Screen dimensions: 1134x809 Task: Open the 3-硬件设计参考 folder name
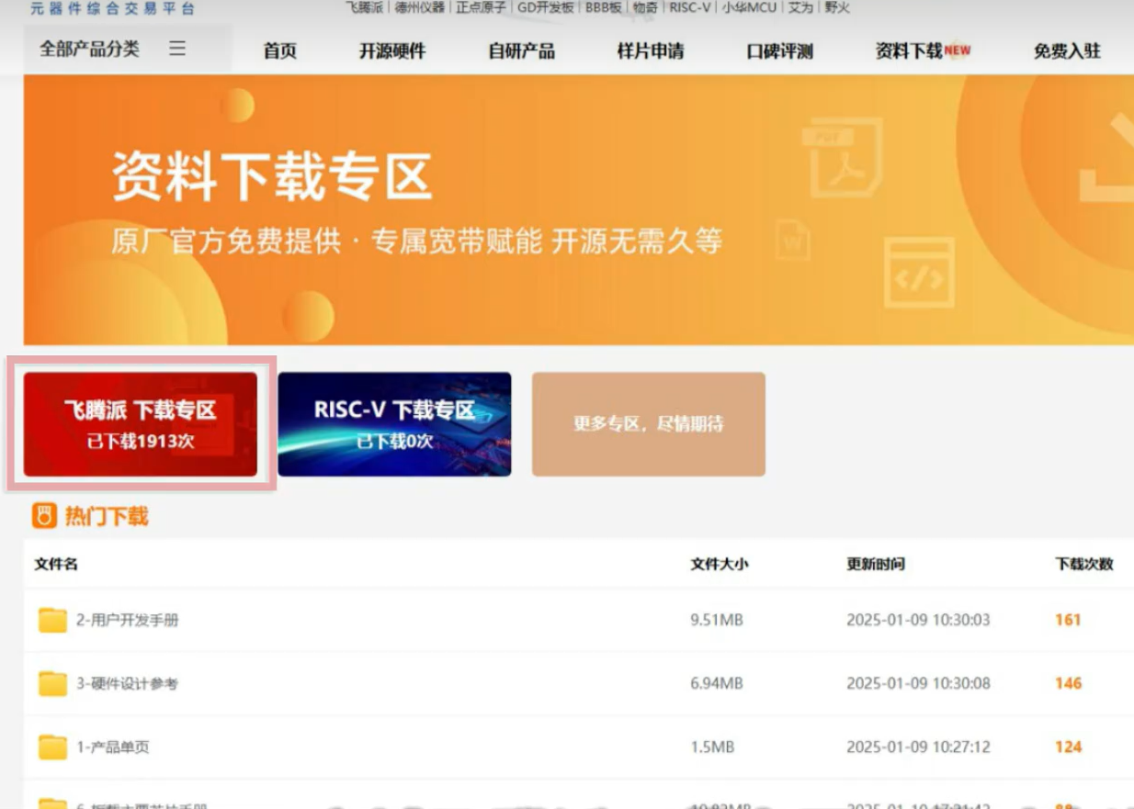click(x=127, y=684)
